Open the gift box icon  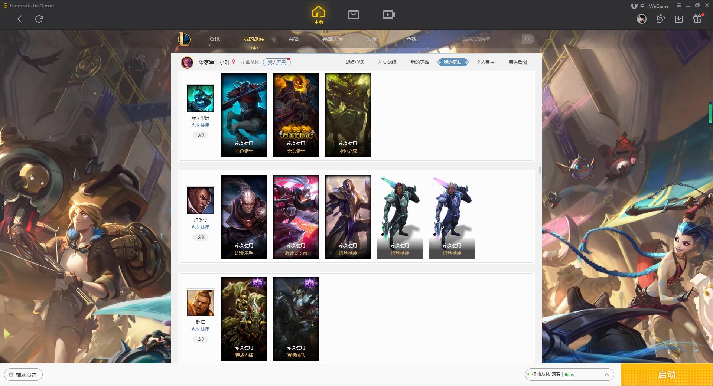697,19
